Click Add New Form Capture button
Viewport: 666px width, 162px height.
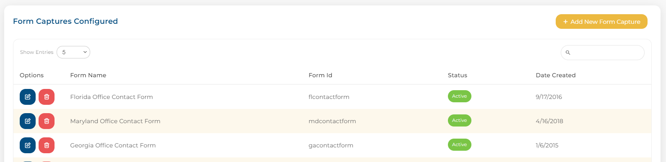[601, 22]
